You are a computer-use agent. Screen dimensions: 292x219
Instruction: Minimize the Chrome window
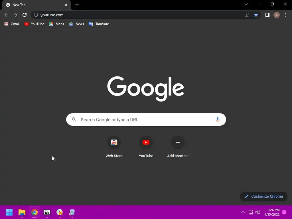(259, 4)
